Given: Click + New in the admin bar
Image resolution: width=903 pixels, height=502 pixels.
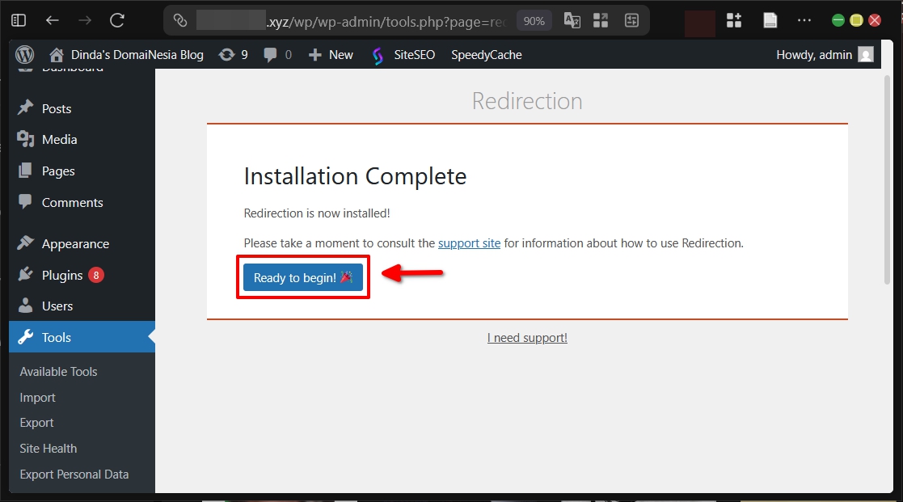Looking at the screenshot, I should 331,54.
